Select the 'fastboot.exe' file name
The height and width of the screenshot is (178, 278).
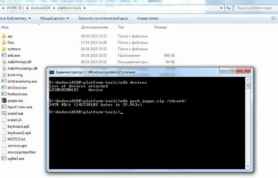(18, 94)
